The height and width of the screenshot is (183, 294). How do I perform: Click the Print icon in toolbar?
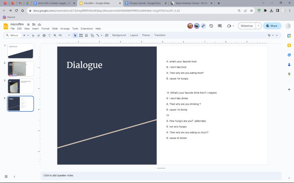coord(43,35)
